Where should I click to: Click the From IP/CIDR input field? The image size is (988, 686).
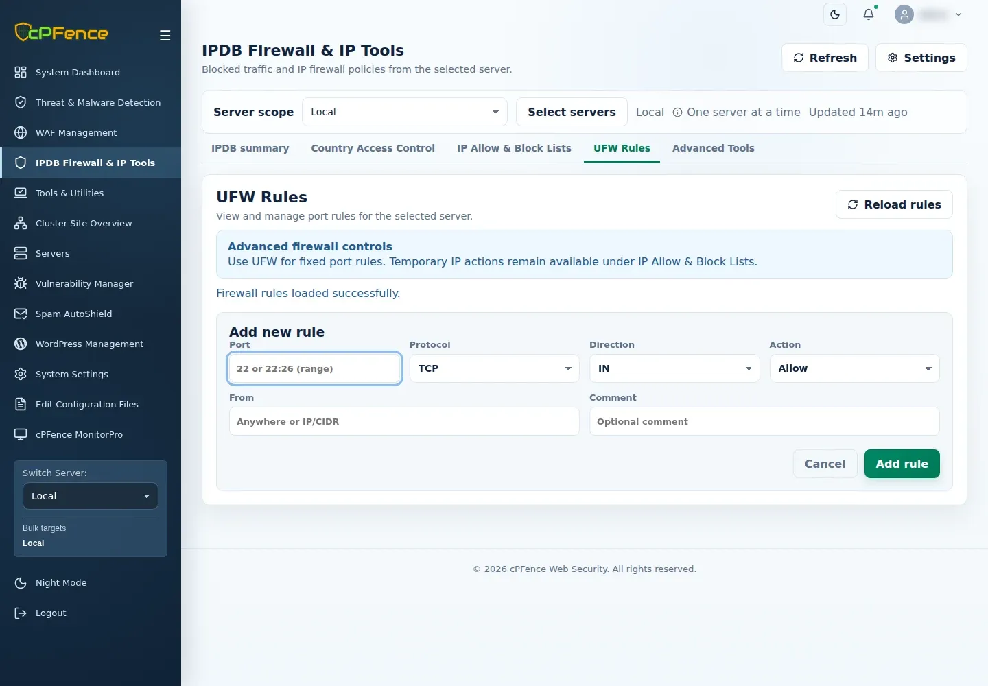404,421
